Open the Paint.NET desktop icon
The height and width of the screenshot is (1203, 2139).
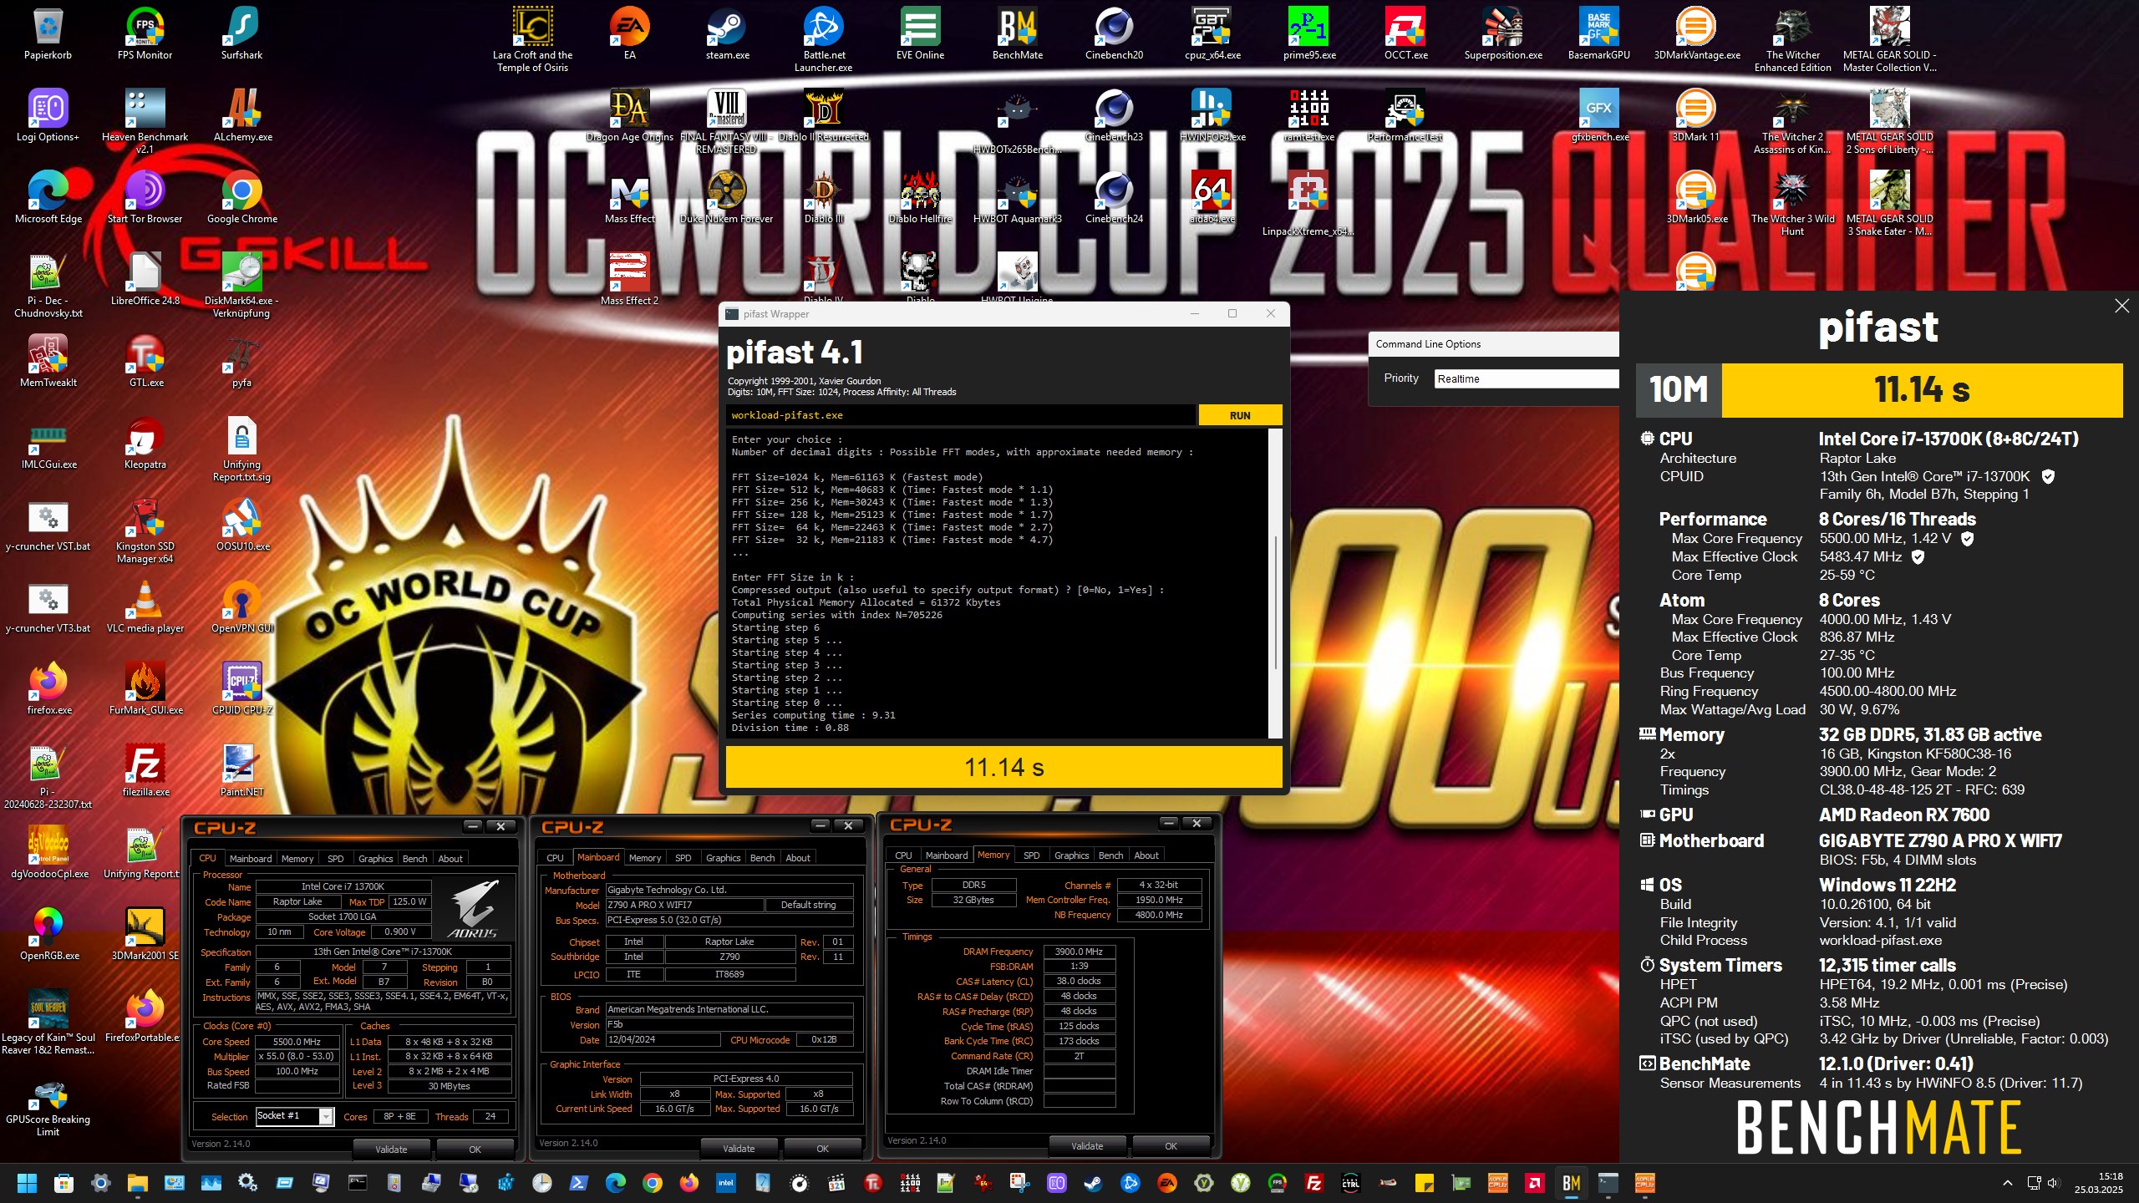coord(241,771)
